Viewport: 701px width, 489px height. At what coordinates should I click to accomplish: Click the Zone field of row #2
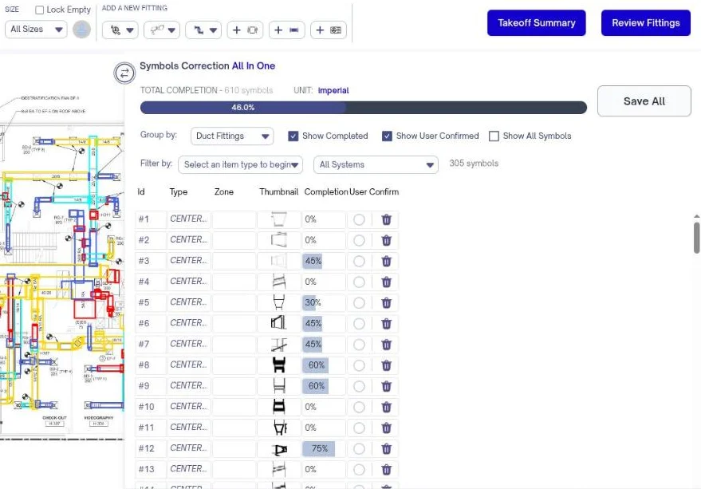point(234,241)
